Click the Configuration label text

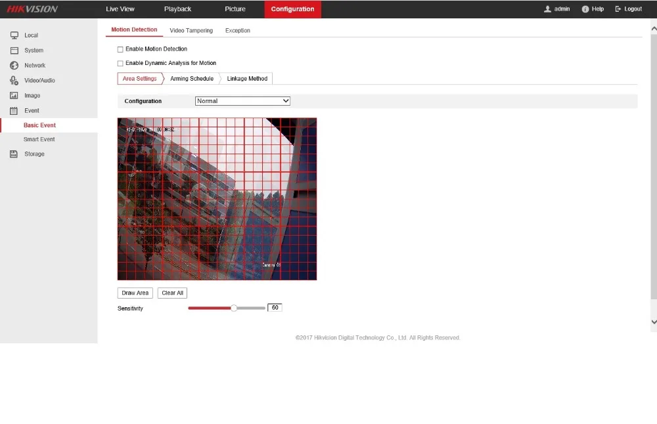coord(143,101)
